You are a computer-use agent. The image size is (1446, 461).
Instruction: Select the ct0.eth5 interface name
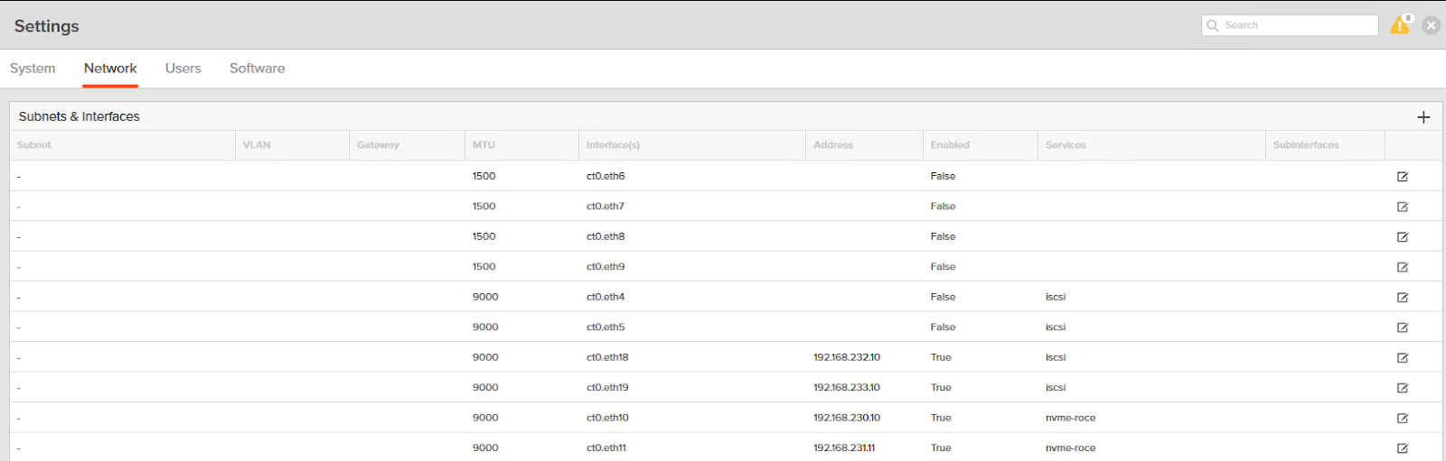tap(606, 327)
